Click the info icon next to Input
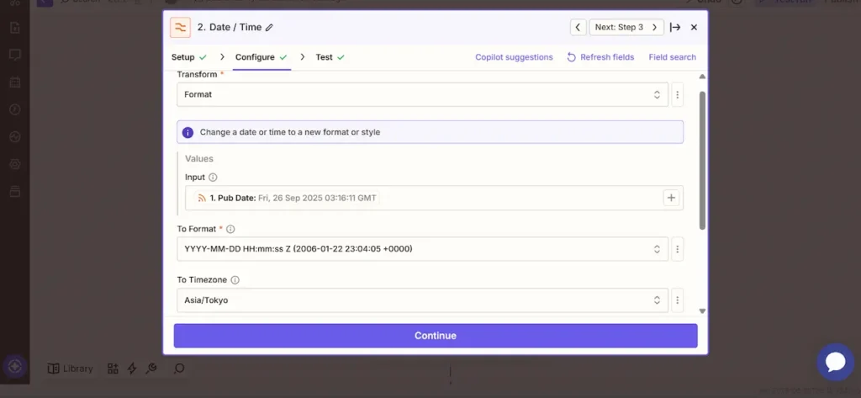The image size is (861, 398). click(213, 178)
